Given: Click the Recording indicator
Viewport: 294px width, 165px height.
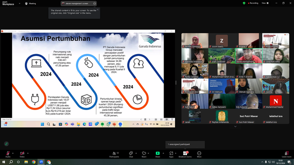Looking at the screenshot, I should point(253,3).
